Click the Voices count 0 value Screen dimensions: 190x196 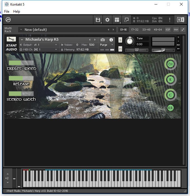pyautogui.click(x=77, y=45)
